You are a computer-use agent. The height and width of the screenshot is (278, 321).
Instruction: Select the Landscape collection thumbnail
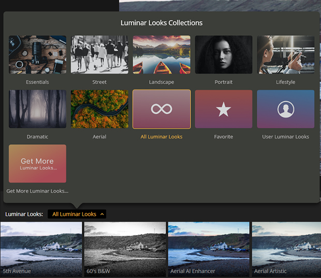coord(162,55)
